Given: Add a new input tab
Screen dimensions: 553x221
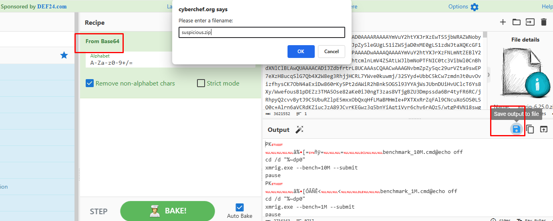Looking at the screenshot, I should point(503,22).
